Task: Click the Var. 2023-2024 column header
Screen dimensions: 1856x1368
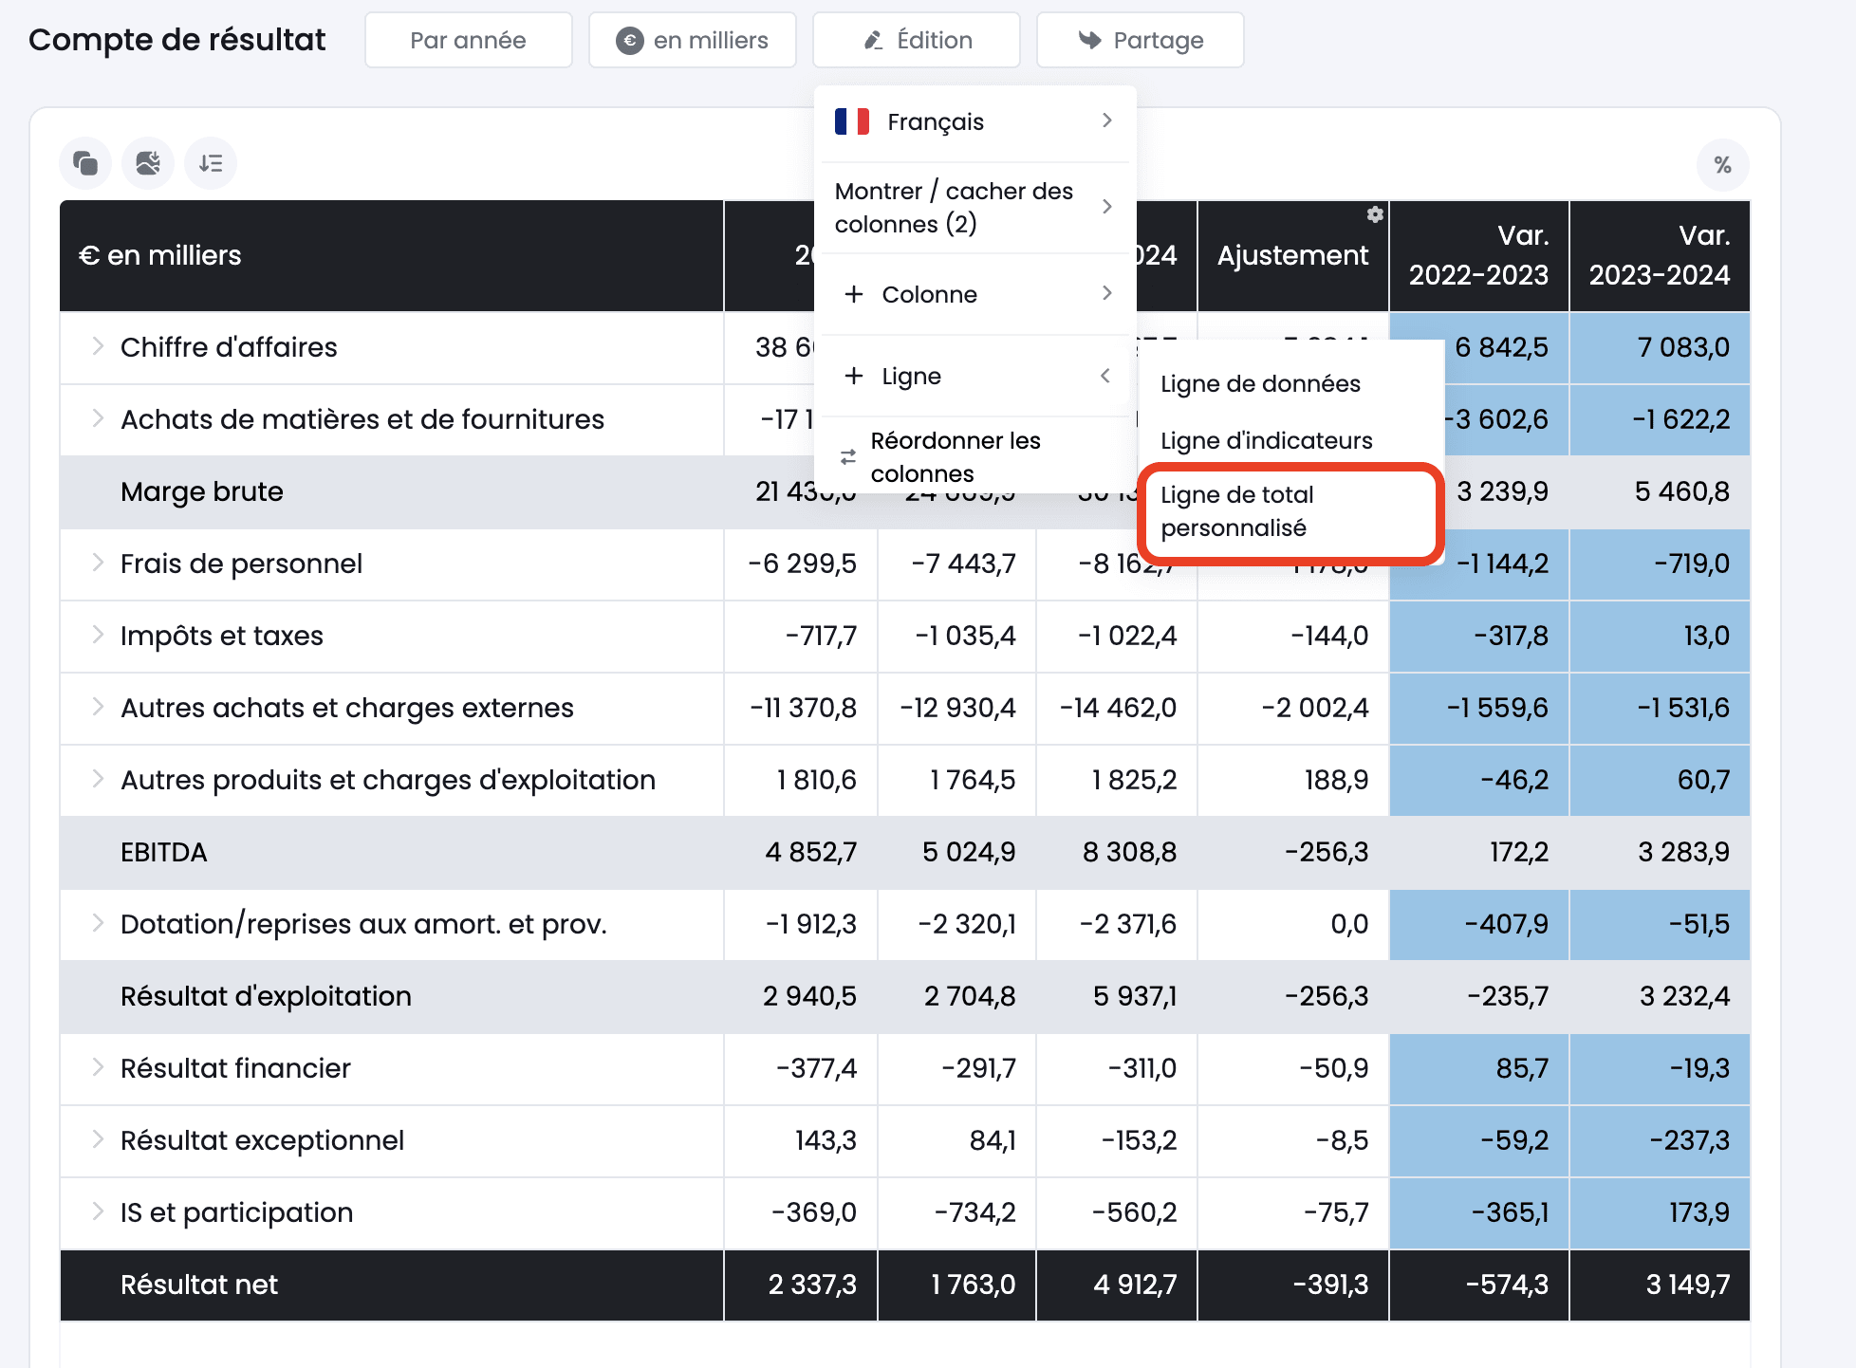Action: point(1660,255)
